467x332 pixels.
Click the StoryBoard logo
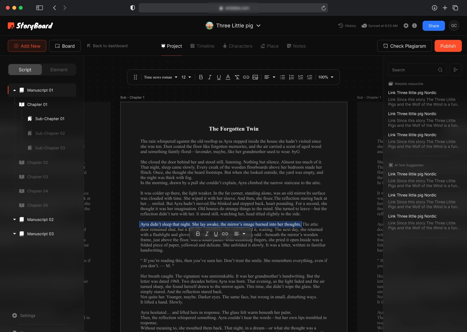(x=30, y=26)
